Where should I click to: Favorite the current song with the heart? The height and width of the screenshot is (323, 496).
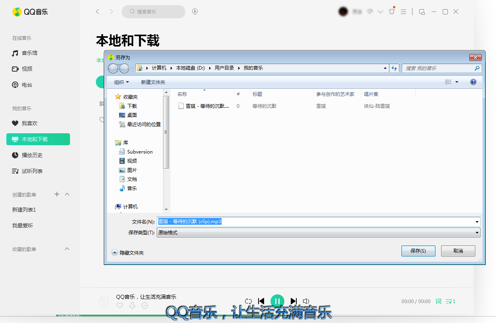119,305
